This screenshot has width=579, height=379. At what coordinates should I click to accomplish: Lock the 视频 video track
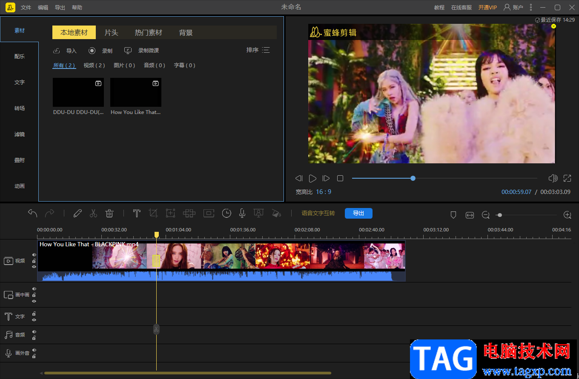pos(34,261)
